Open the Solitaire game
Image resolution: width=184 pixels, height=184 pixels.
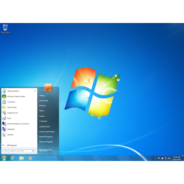[10, 135]
